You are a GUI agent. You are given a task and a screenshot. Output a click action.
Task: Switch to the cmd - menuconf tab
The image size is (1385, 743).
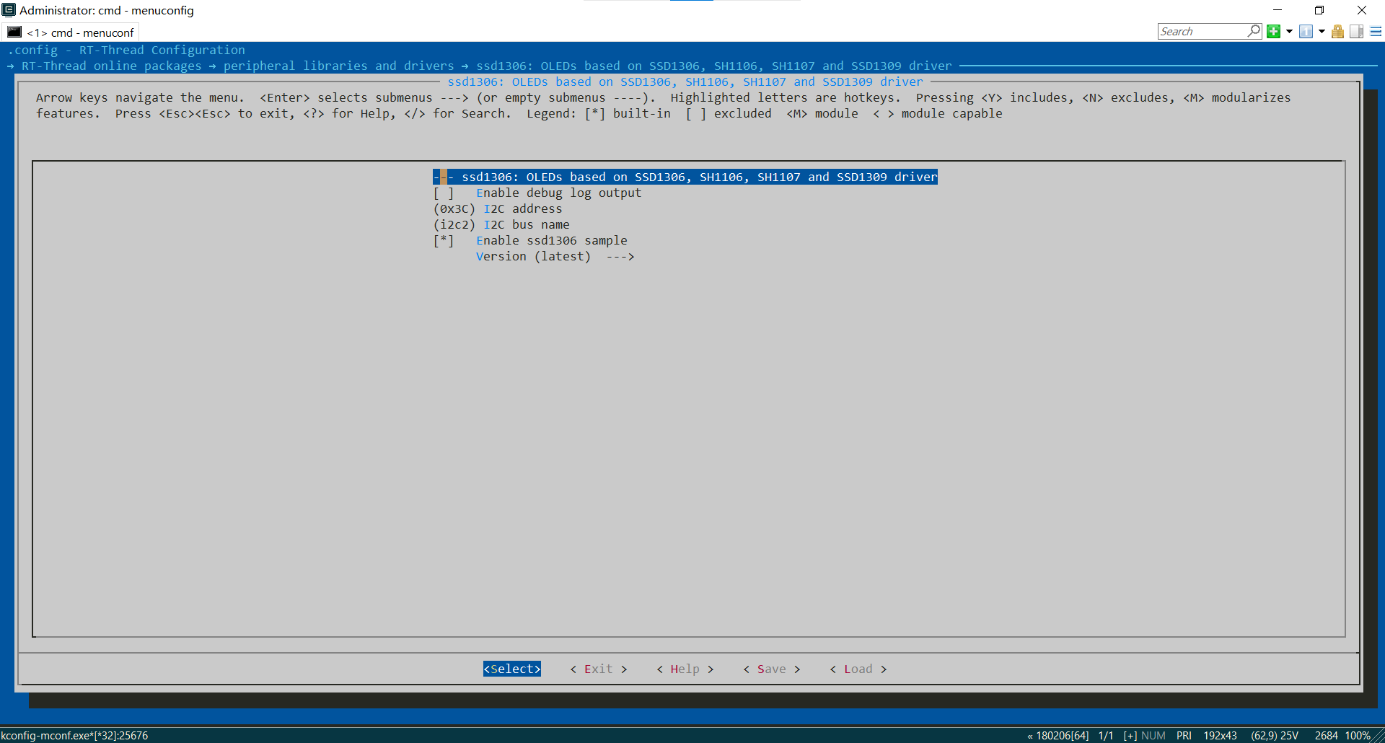(71, 32)
